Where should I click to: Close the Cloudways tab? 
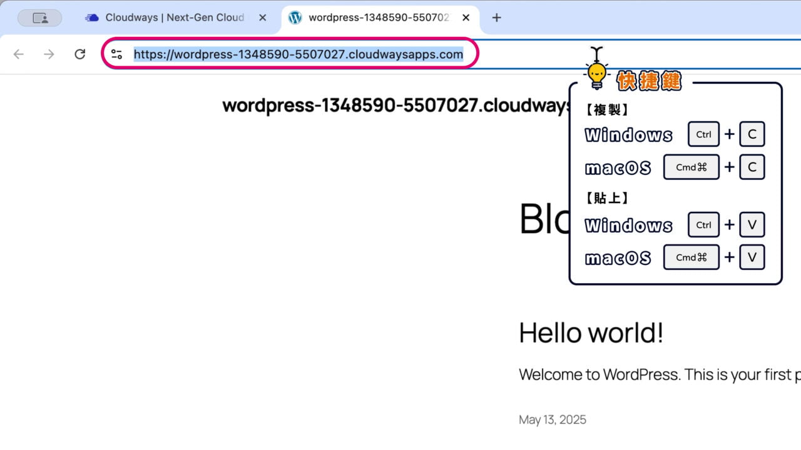262,17
